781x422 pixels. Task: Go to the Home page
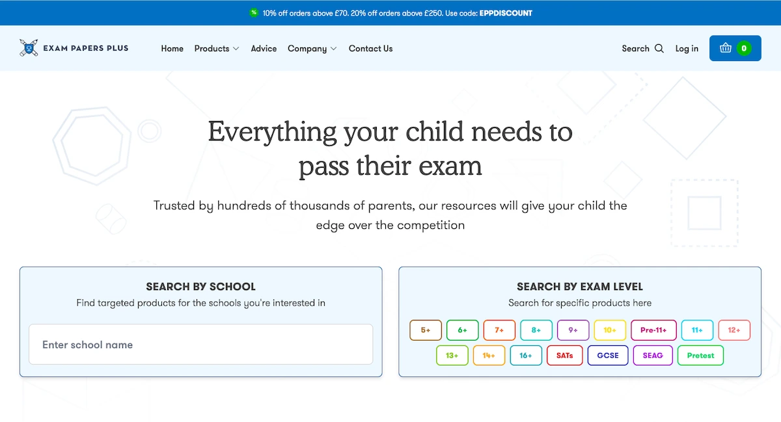pyautogui.click(x=172, y=49)
